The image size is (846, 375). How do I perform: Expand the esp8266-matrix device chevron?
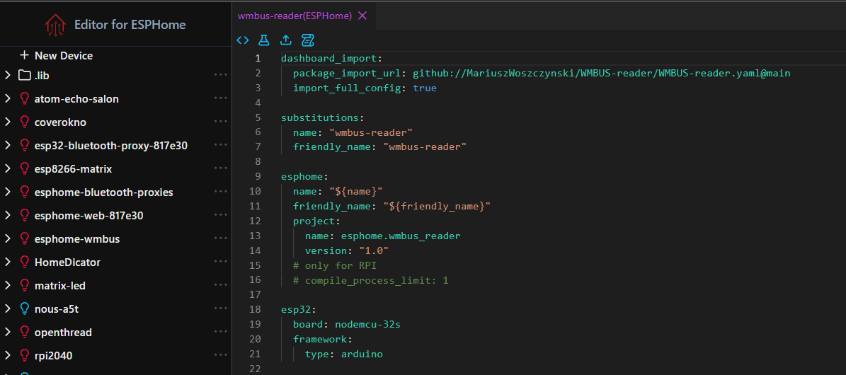tap(8, 169)
